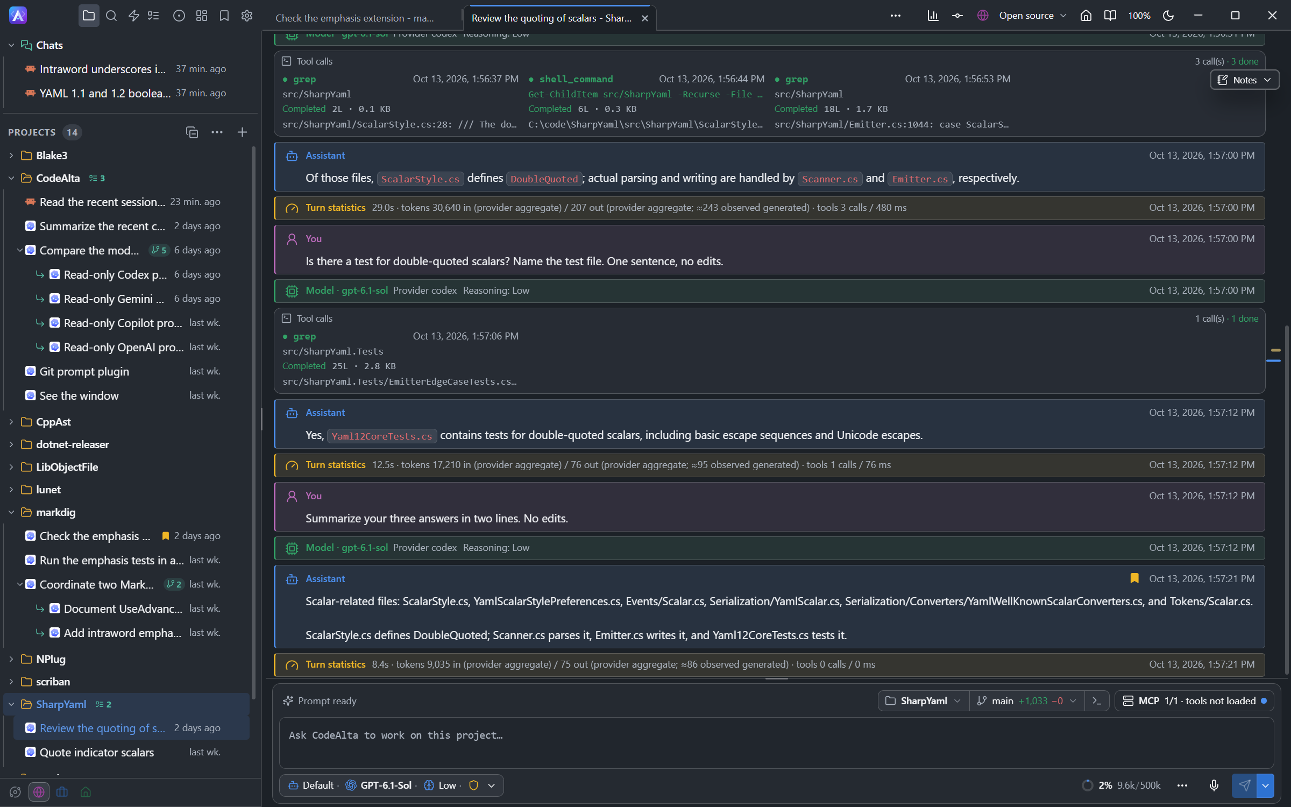Click the 2% context usage indicator
Screen dimensions: 1291x807
click(1121, 785)
